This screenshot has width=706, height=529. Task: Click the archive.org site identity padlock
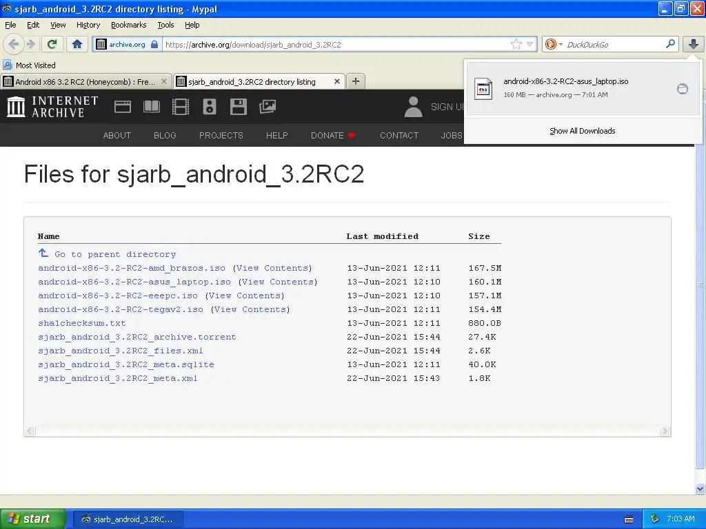point(154,44)
